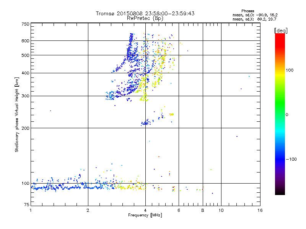Click the 0 tick label beside the colorbar
This screenshot has width=306, height=229.
pos(288,114)
